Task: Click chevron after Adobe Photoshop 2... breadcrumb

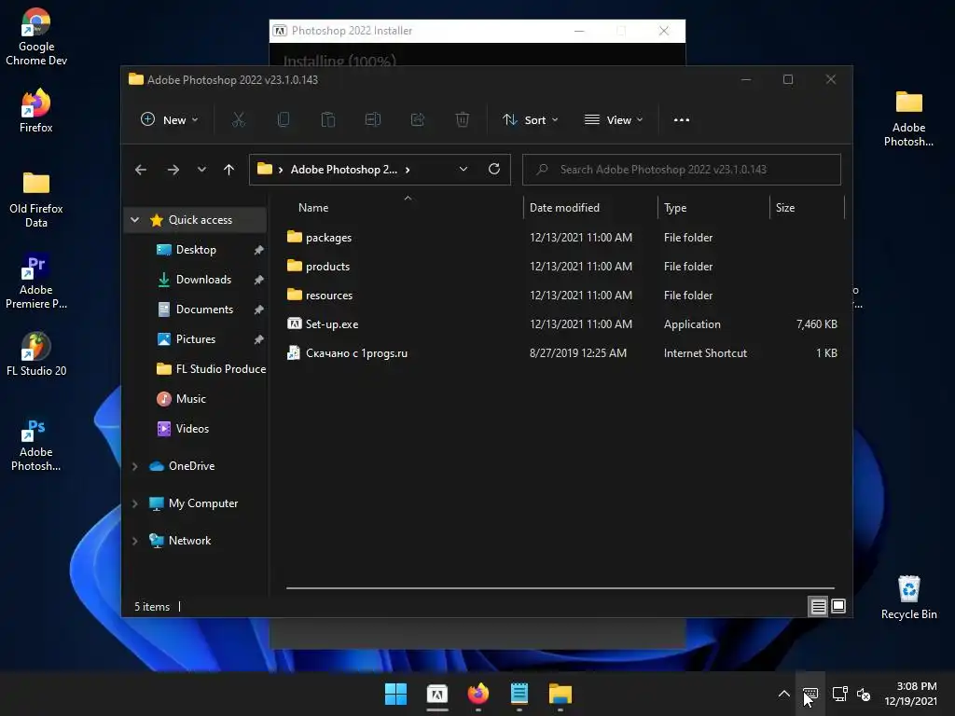Action: (408, 170)
